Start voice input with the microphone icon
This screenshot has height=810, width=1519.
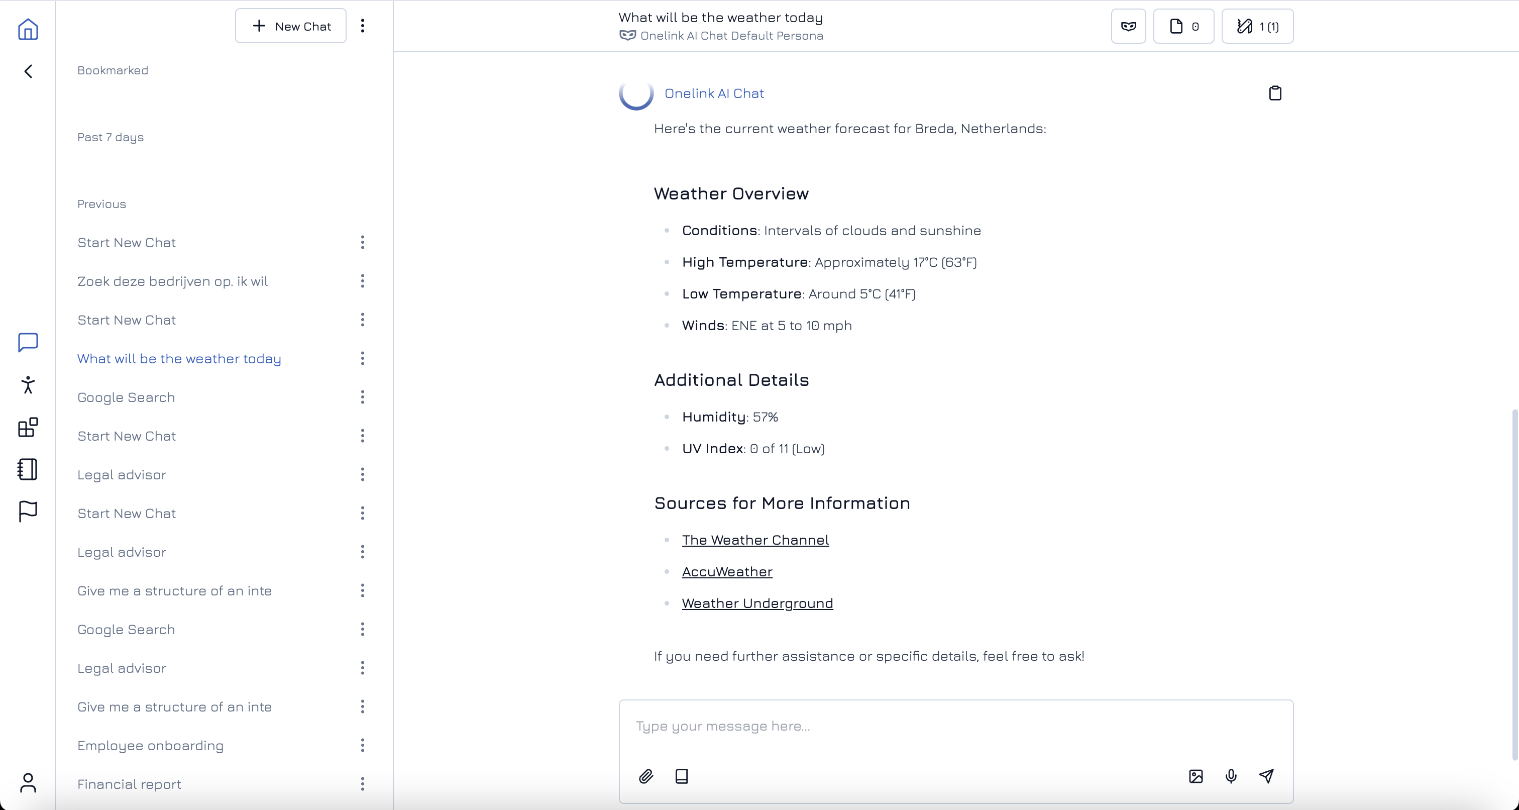click(x=1231, y=776)
